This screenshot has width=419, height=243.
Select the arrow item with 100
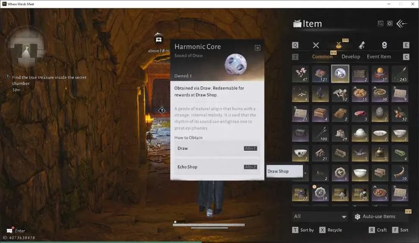[320, 133]
